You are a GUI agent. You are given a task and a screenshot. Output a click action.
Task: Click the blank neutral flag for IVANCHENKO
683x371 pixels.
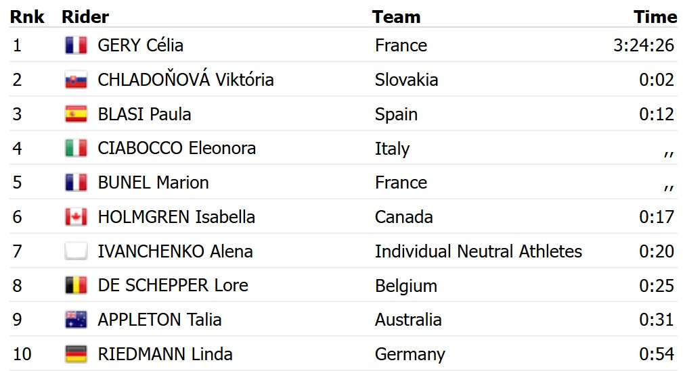point(76,251)
